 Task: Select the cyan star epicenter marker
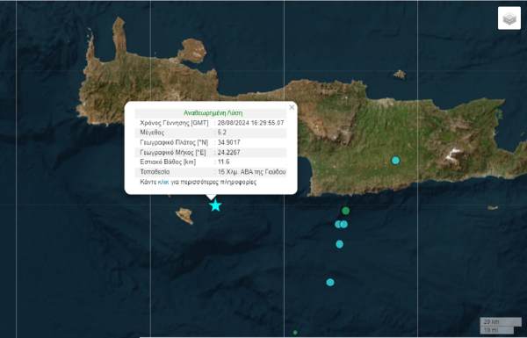point(215,205)
